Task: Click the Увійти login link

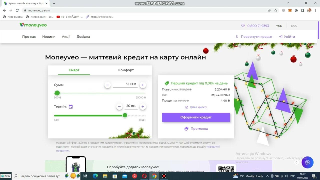Action: pos(287,37)
